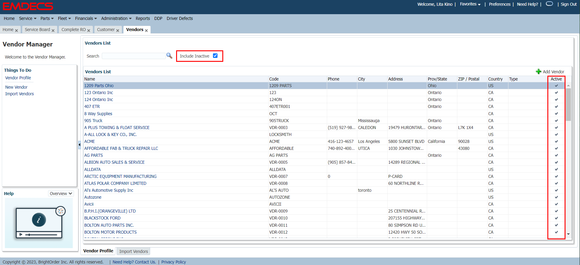This screenshot has width=580, height=265.
Task: Toggle Active checkmark for Autozone
Action: coord(556,197)
